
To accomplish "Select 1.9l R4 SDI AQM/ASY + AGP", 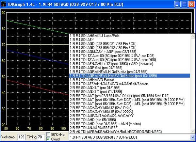I will (x=129, y=52).
